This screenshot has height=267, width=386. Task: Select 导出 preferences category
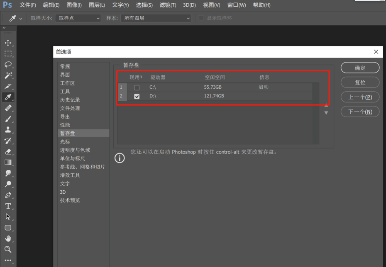tap(83, 117)
